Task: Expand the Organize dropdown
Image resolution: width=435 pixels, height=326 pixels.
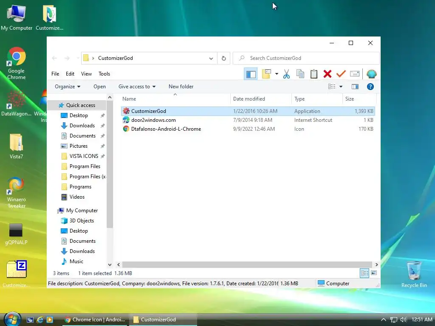Action: (x=68, y=87)
